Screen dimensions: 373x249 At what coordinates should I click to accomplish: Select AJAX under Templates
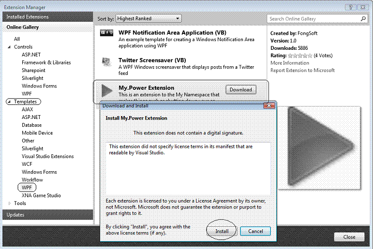tap(28, 109)
